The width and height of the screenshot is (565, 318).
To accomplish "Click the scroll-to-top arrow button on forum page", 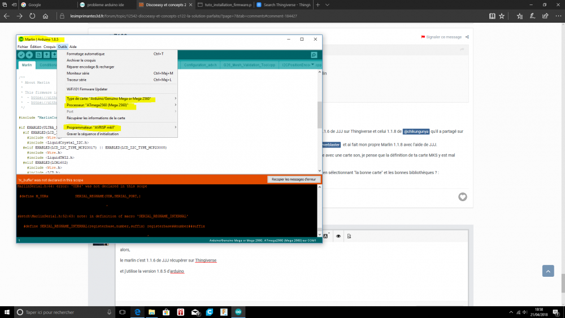I will 548,271.
